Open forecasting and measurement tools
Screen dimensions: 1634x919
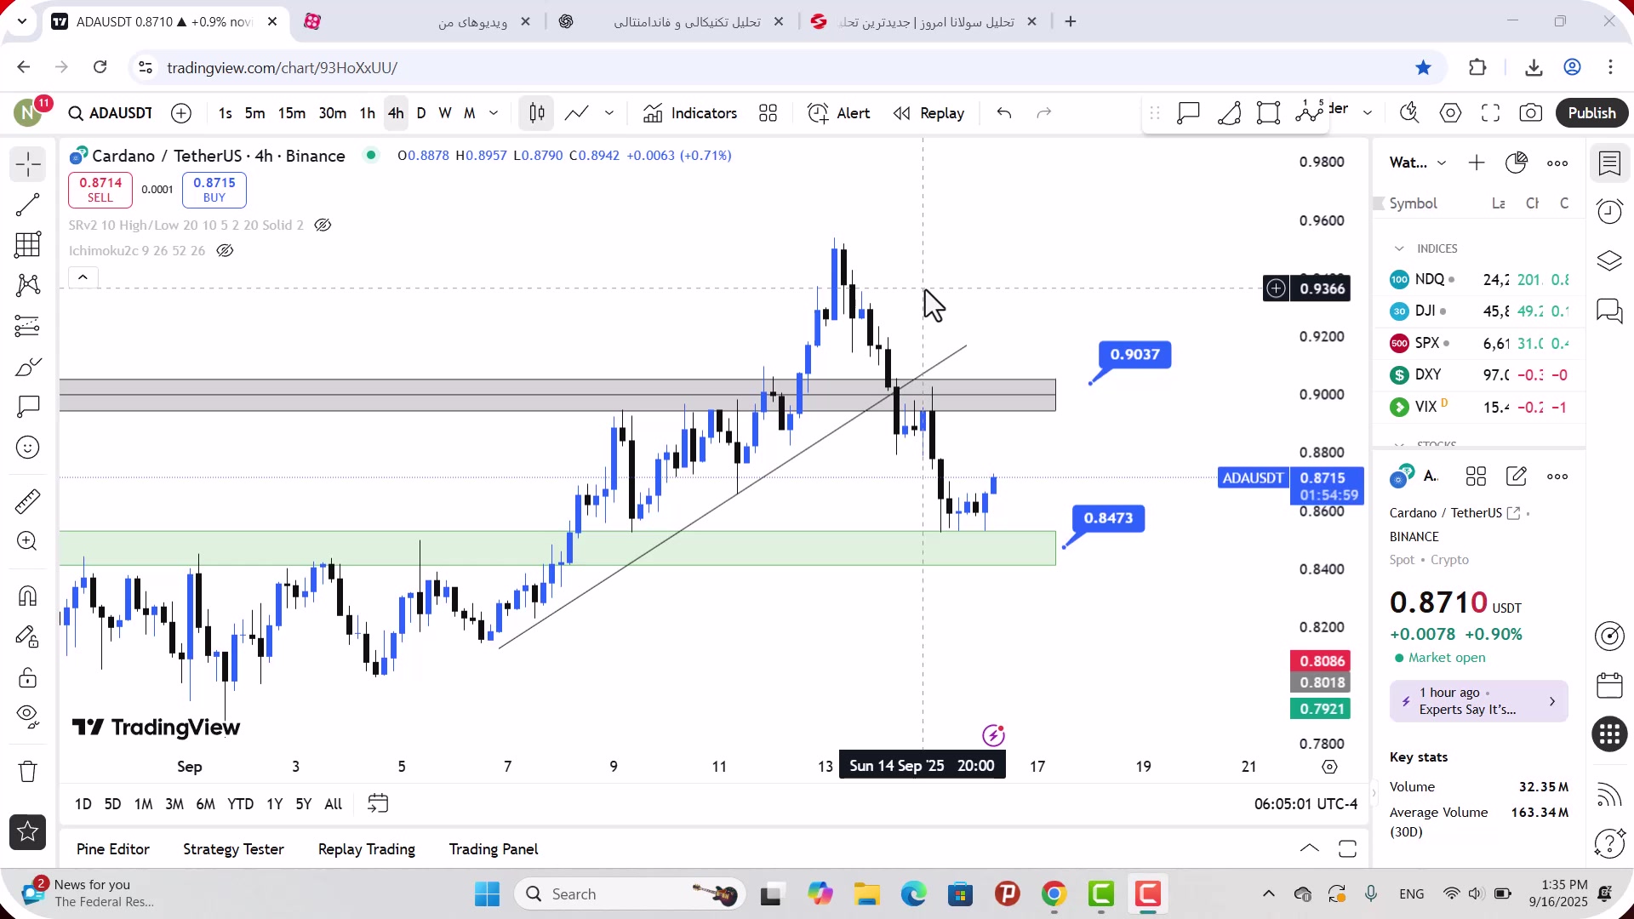(28, 326)
